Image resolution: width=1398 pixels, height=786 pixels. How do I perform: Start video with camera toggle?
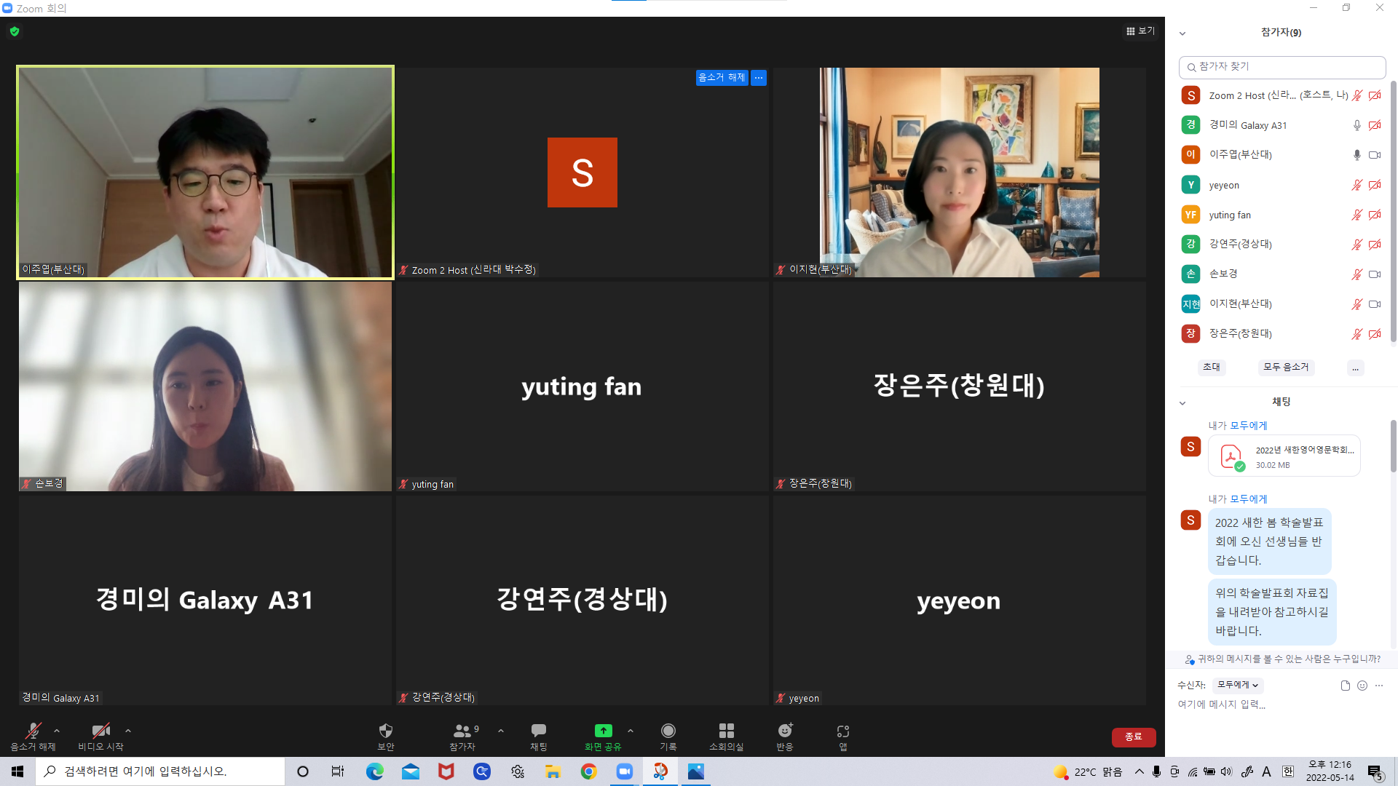(x=100, y=731)
